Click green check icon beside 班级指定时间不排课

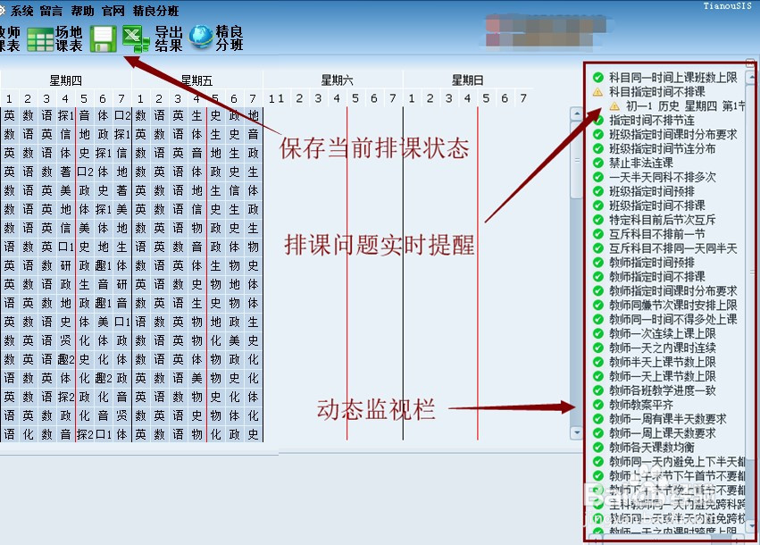598,205
